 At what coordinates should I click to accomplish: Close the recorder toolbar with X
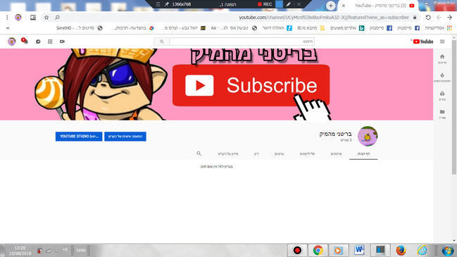[299, 4]
